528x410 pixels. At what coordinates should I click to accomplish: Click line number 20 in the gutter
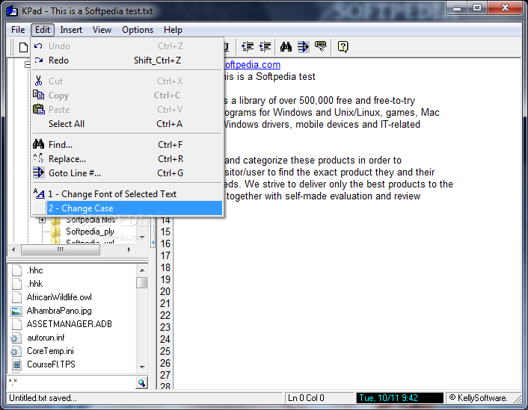click(x=165, y=291)
